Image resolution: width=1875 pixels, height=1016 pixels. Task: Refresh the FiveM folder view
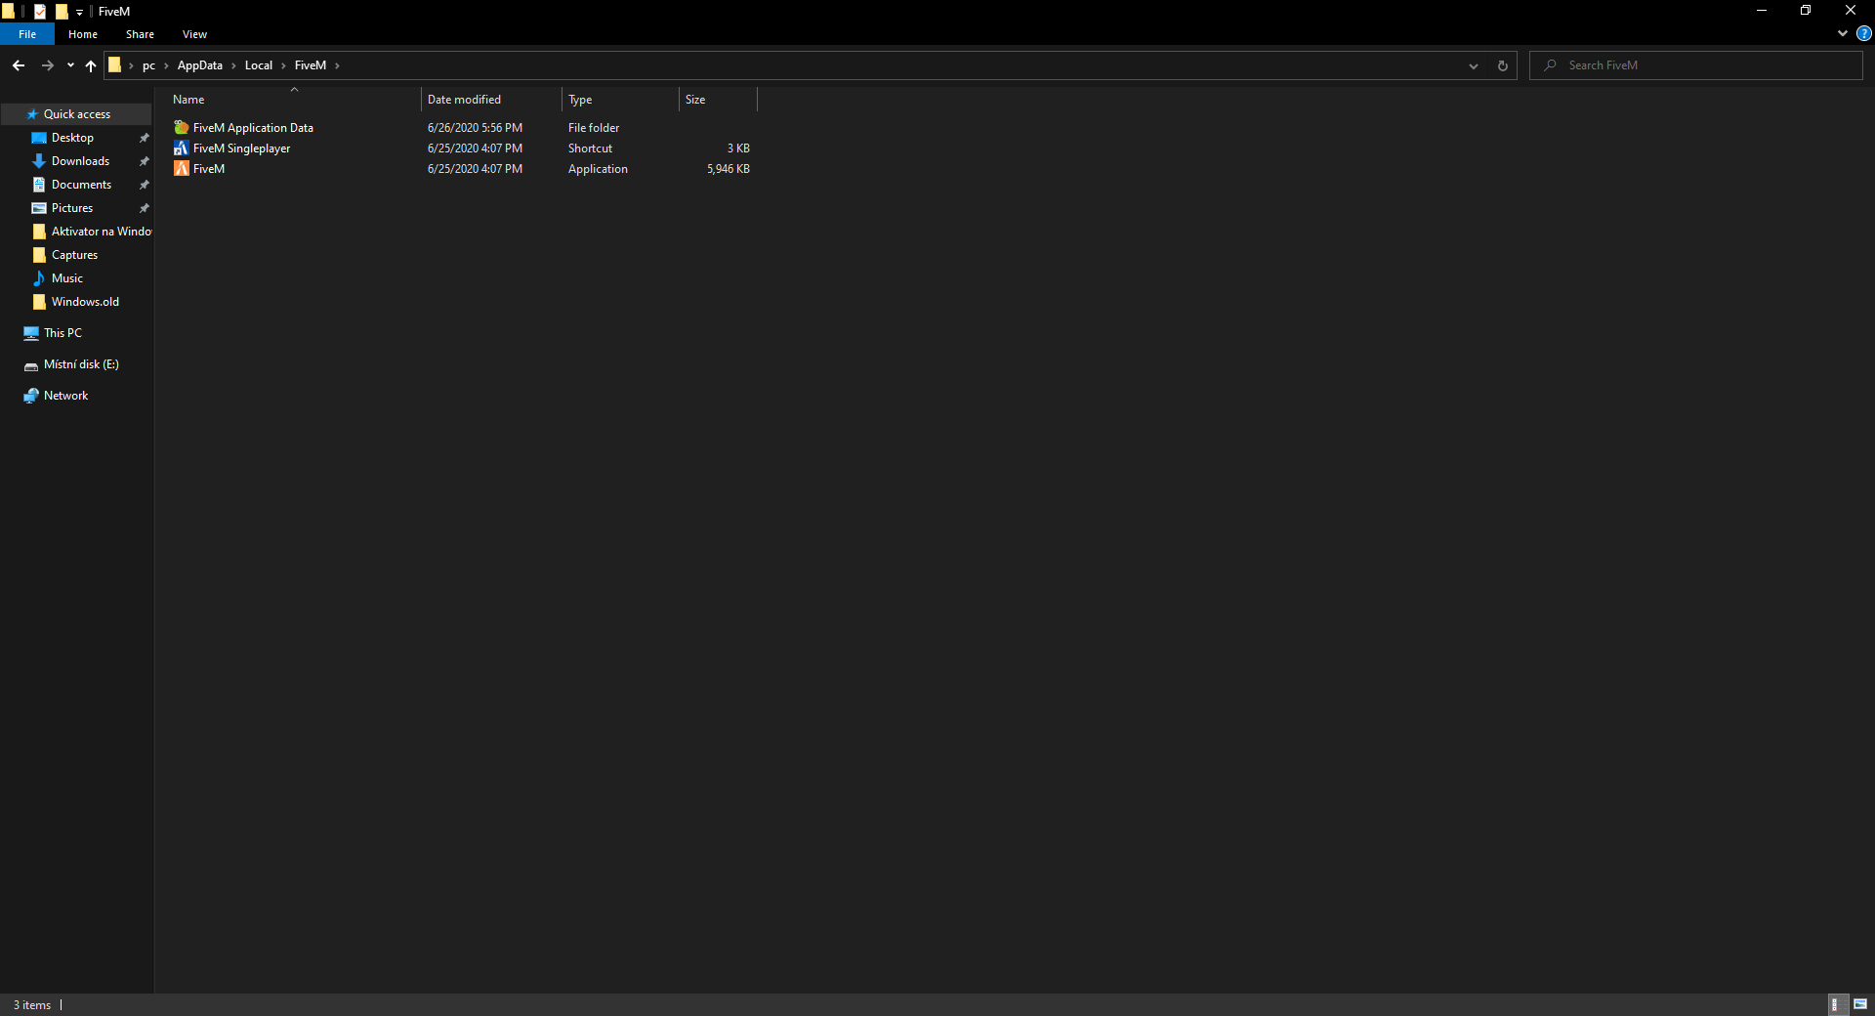coord(1503,65)
